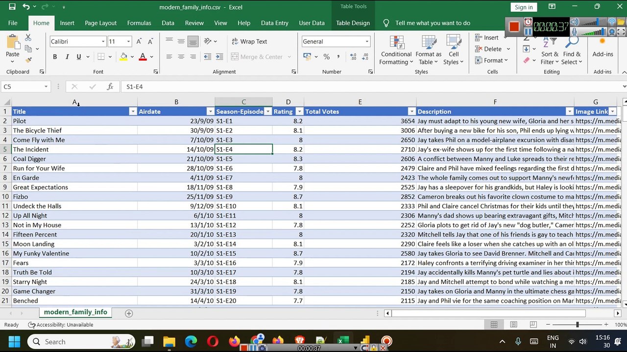Select the modern_family_info sheet tab
Screen dimensions: 627x352
(75, 312)
